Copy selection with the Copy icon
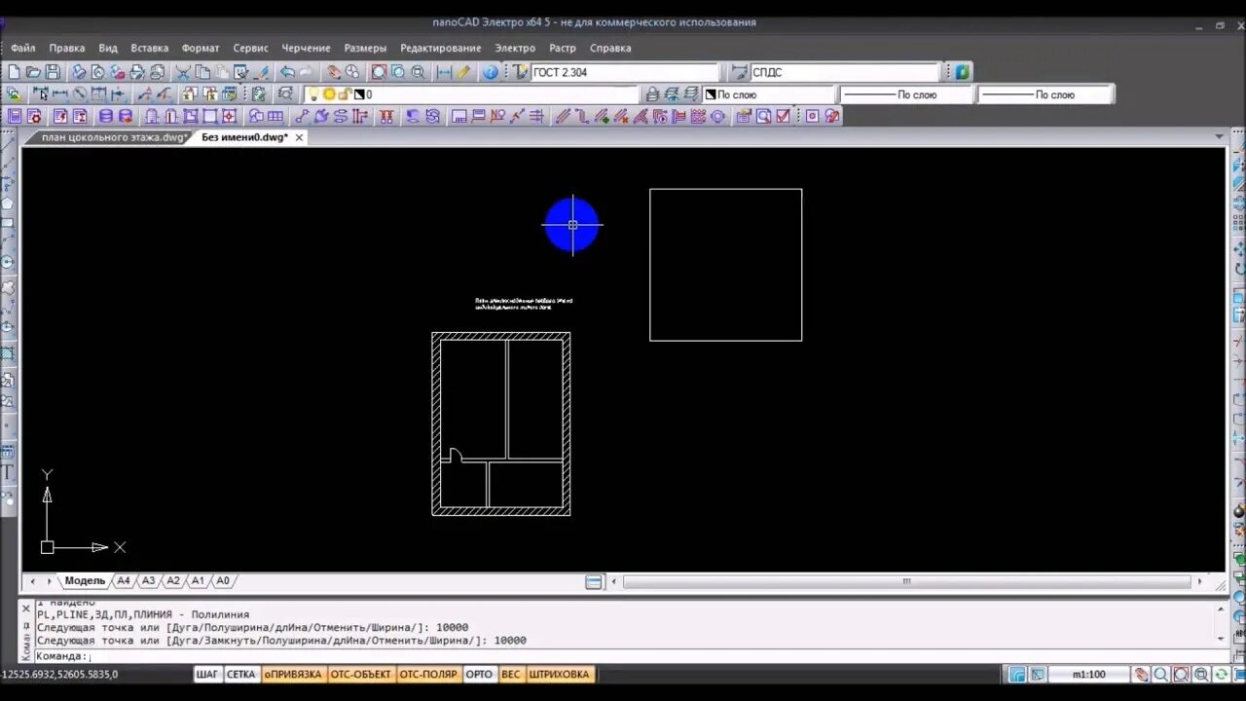This screenshot has height=701, width=1246. point(202,72)
